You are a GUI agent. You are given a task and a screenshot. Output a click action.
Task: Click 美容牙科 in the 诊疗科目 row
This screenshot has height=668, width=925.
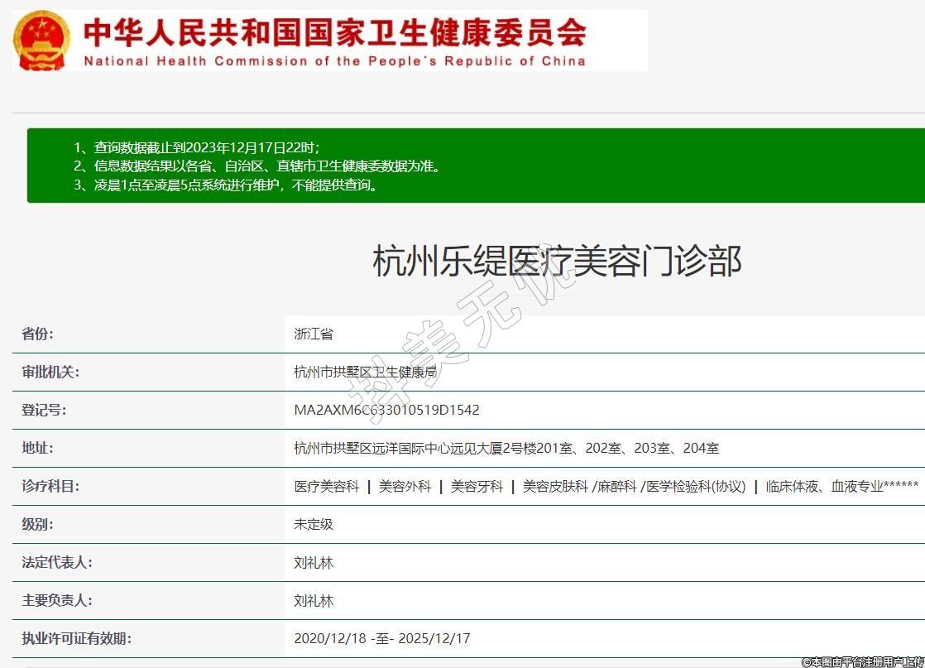click(x=477, y=486)
